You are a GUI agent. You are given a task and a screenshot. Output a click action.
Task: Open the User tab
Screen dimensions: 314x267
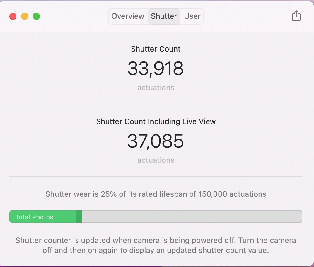pos(192,16)
